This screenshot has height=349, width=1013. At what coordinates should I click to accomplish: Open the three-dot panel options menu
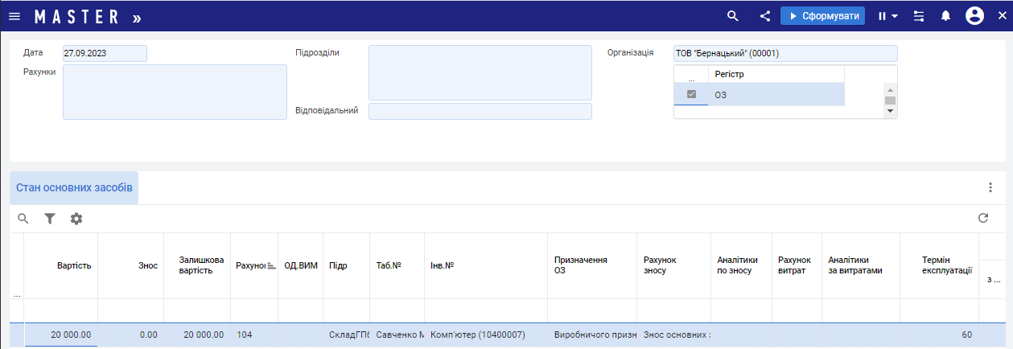coord(990,187)
